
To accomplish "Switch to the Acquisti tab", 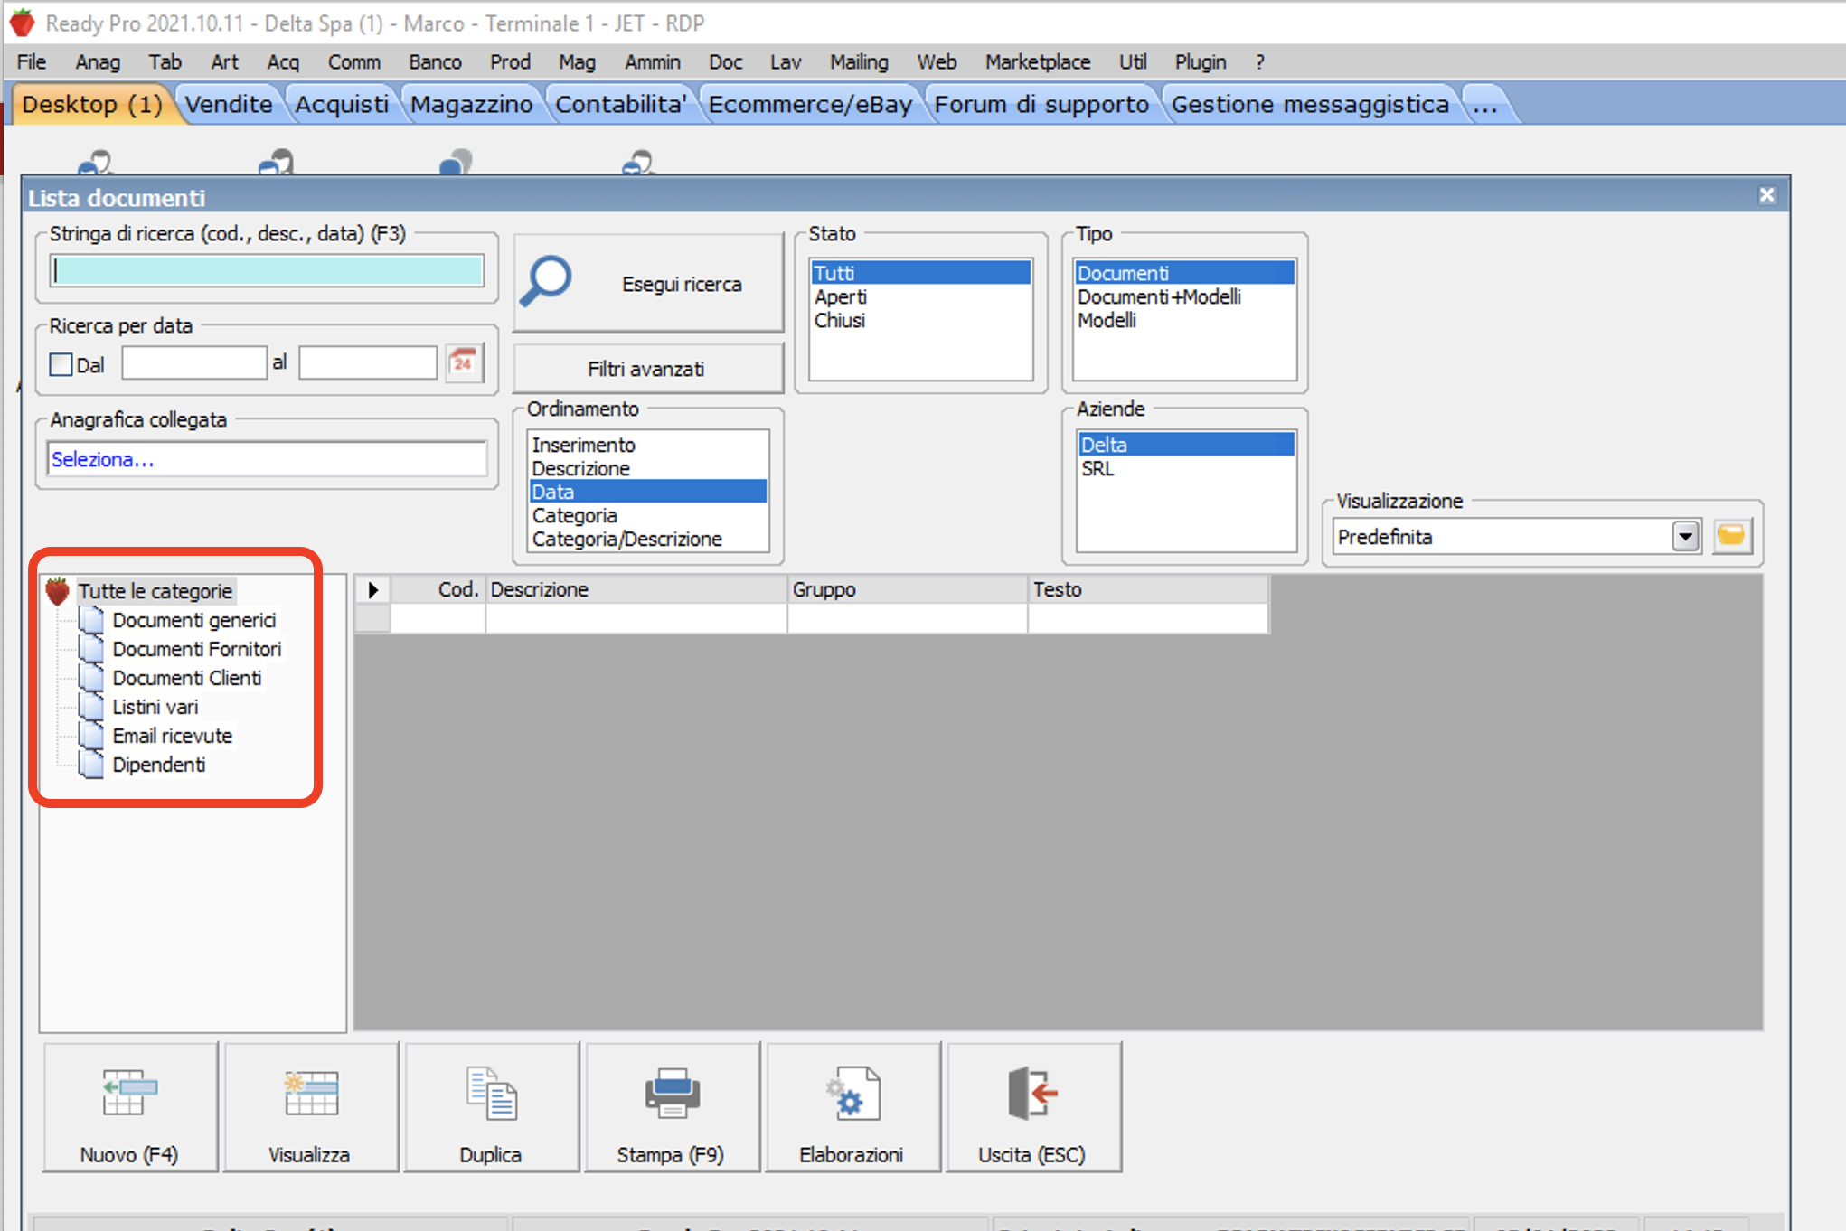I will pos(342,104).
